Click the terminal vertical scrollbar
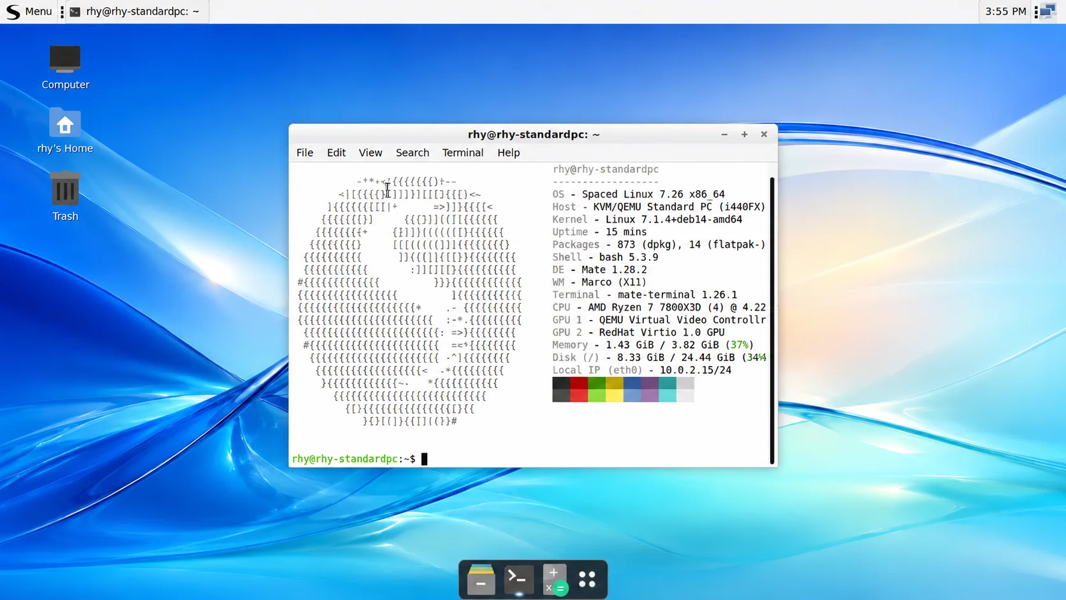 click(772, 321)
